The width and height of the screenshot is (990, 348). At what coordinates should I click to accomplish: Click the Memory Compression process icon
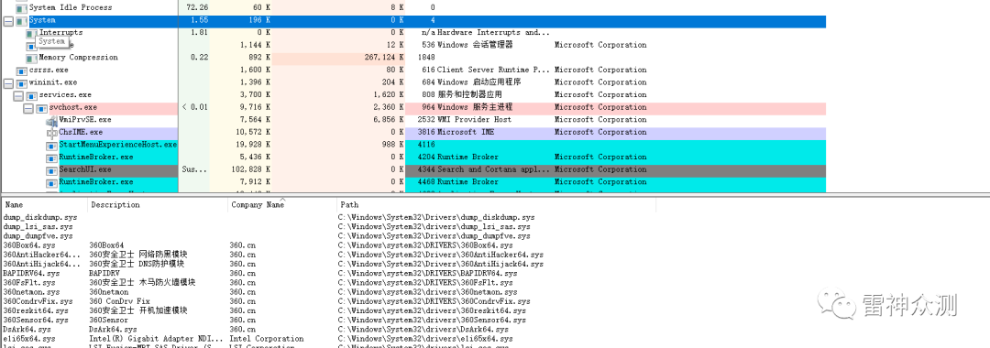(x=31, y=58)
